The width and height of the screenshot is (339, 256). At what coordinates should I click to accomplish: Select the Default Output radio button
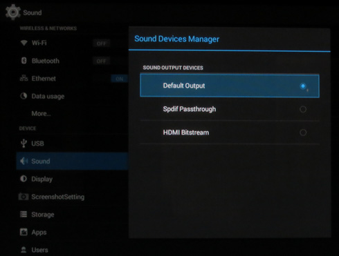click(303, 86)
